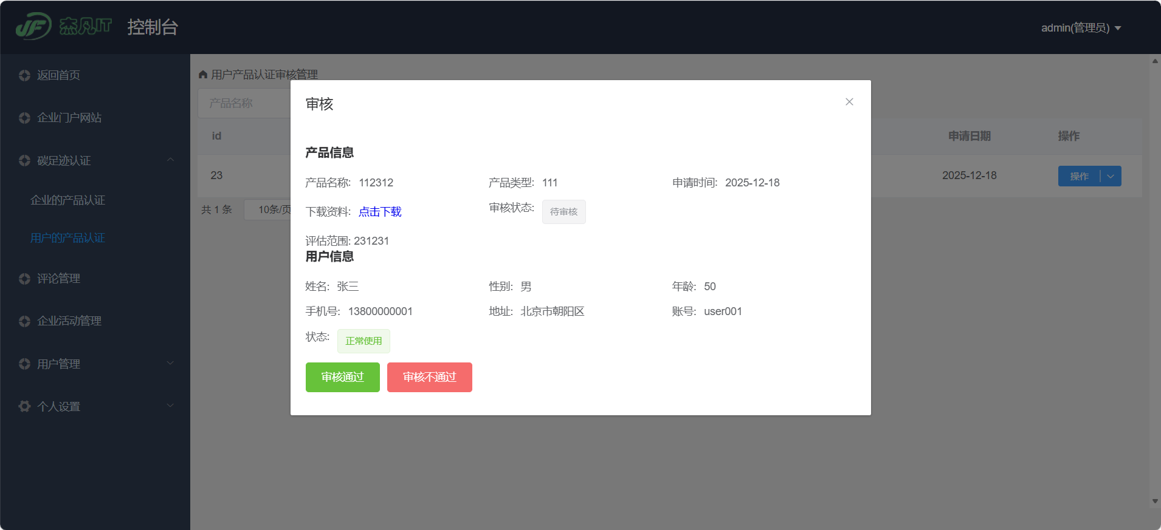Click the icon beside 返回首页
The height and width of the screenshot is (530, 1161).
coord(24,75)
